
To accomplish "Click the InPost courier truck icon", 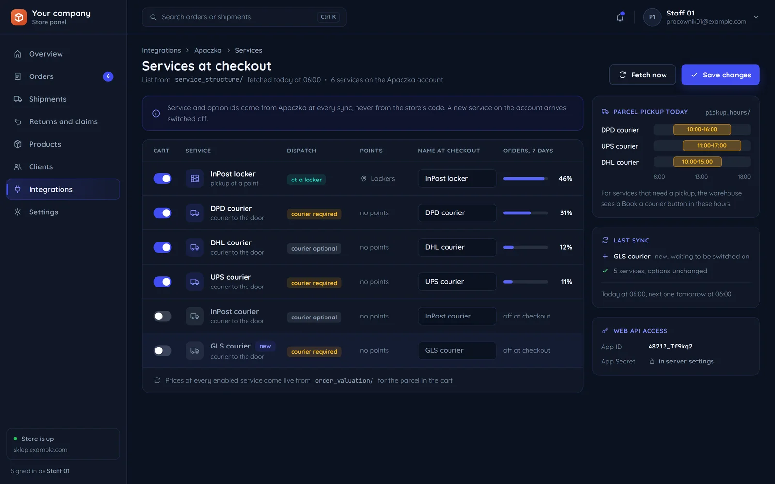I will click(x=195, y=316).
